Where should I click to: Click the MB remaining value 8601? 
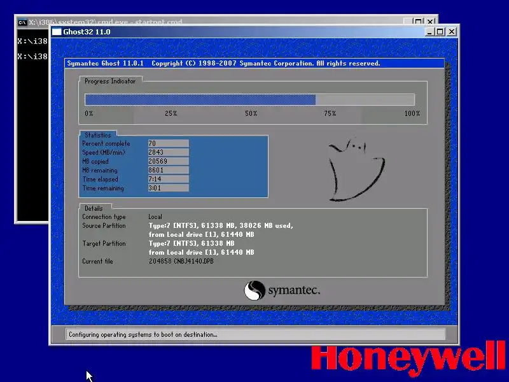pos(168,170)
